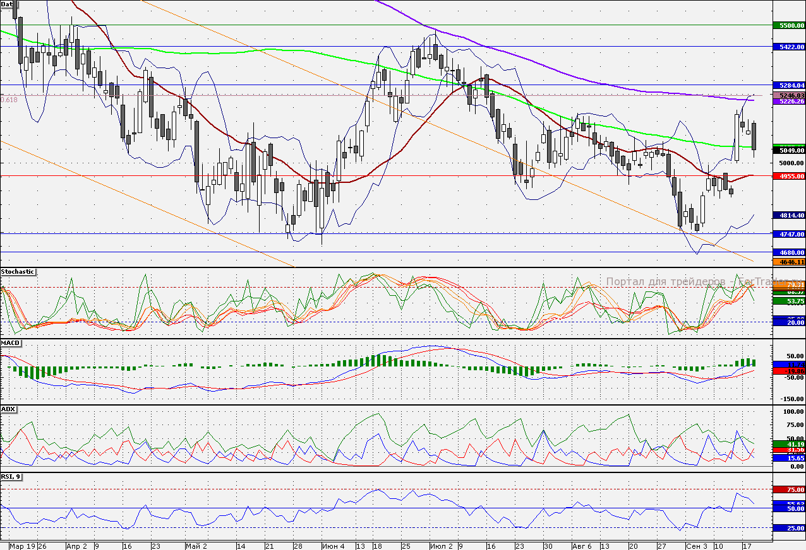The width and height of the screenshot is (806, 550).
Task: Click the 5284.04 price level tag
Action: 789,85
